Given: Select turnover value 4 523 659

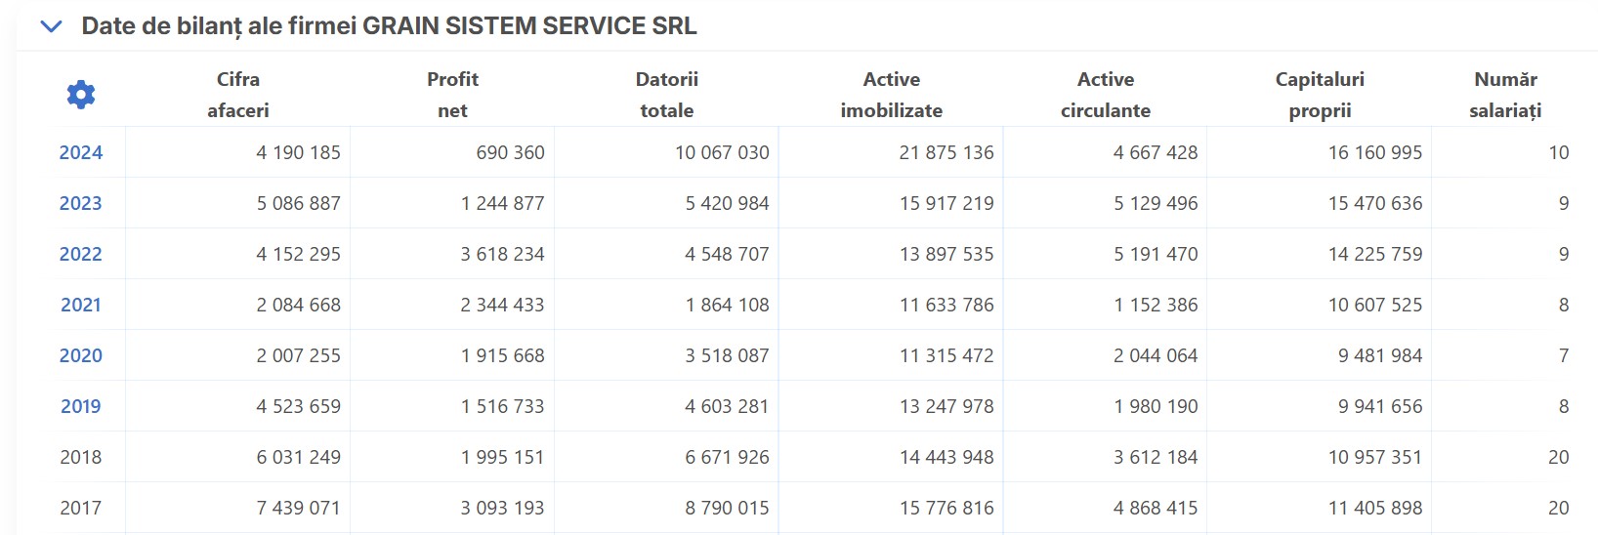Looking at the screenshot, I should click(299, 406).
